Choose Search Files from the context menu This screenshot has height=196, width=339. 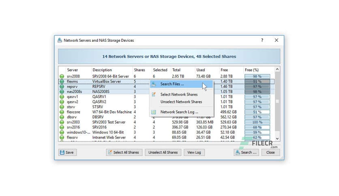[x=172, y=84]
